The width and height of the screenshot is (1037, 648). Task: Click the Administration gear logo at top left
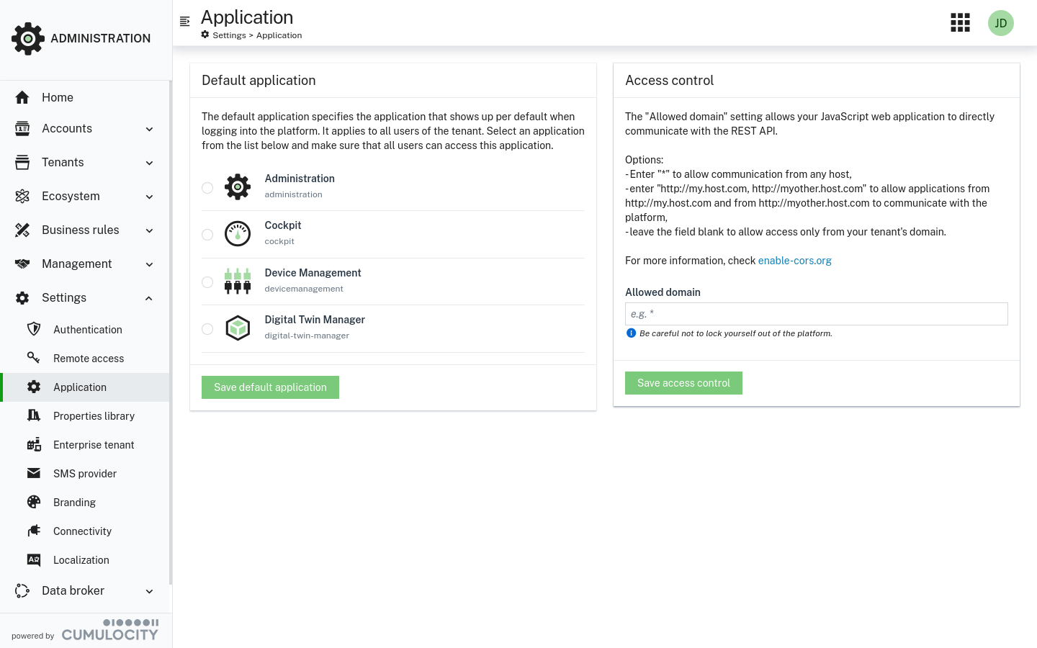[28, 38]
